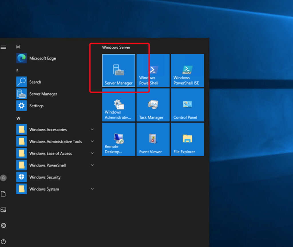Open the Windows PowerShell ISE tile
The width and height of the screenshot is (293, 247).
click(187, 70)
